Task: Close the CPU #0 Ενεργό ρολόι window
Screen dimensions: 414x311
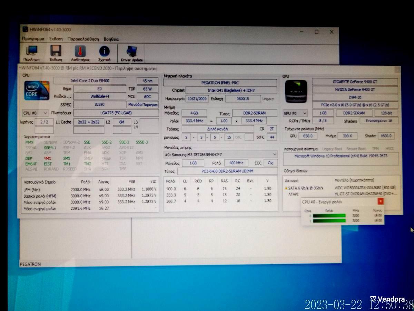Action: click(381, 201)
